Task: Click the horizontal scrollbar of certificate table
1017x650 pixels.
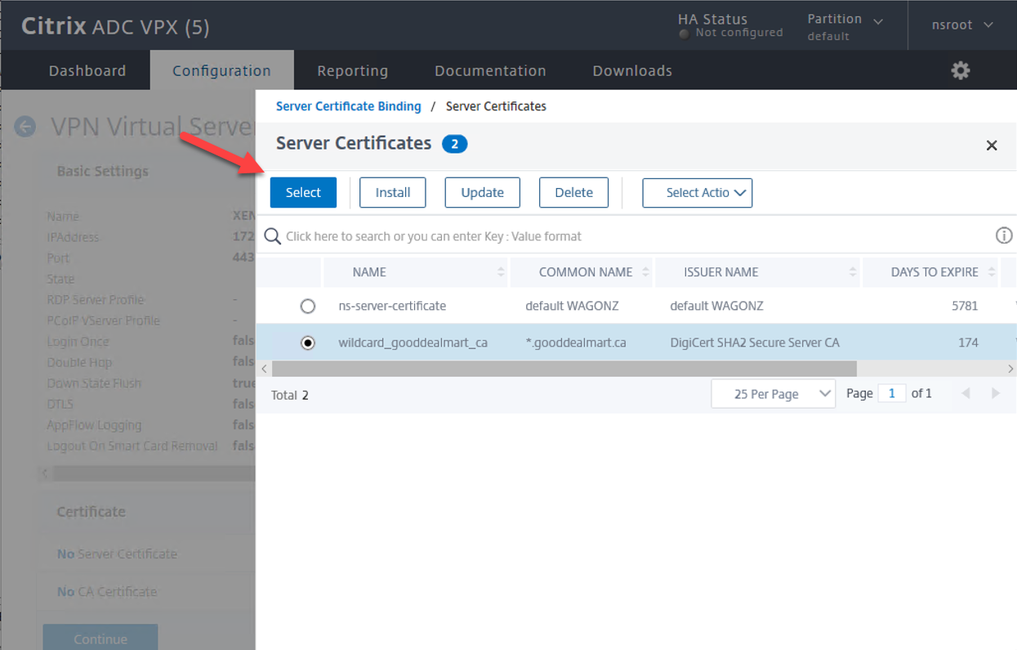Action: pos(564,369)
